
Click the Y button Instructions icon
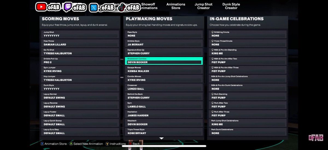[x=107, y=144]
